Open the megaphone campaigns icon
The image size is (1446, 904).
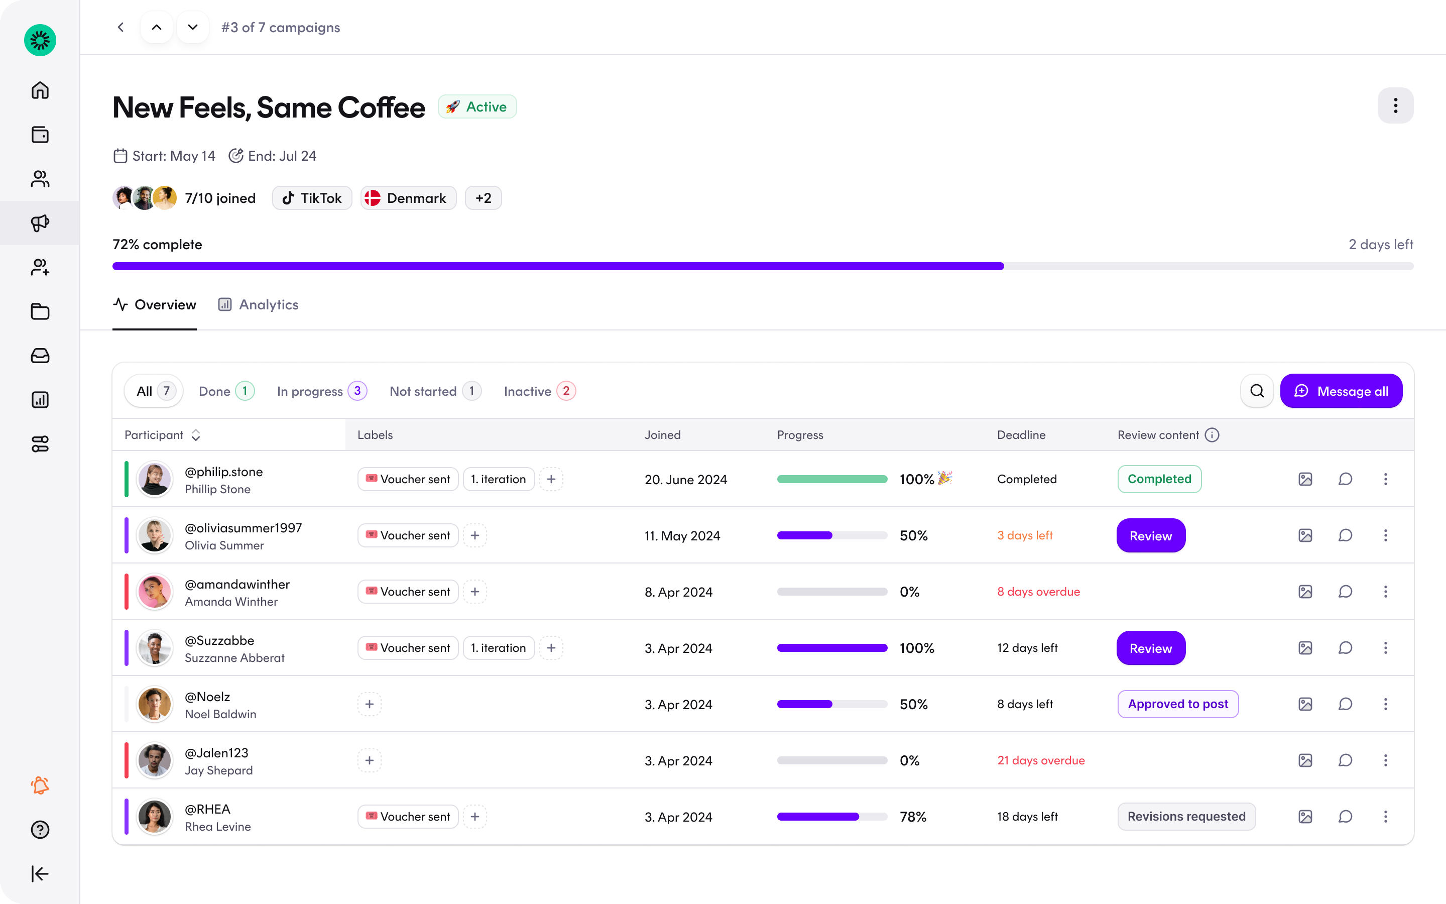[x=40, y=223]
